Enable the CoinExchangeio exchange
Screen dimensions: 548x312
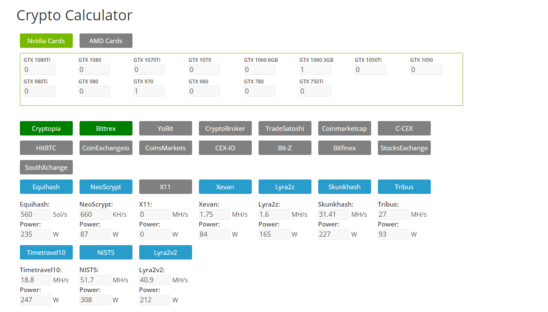[x=106, y=148]
